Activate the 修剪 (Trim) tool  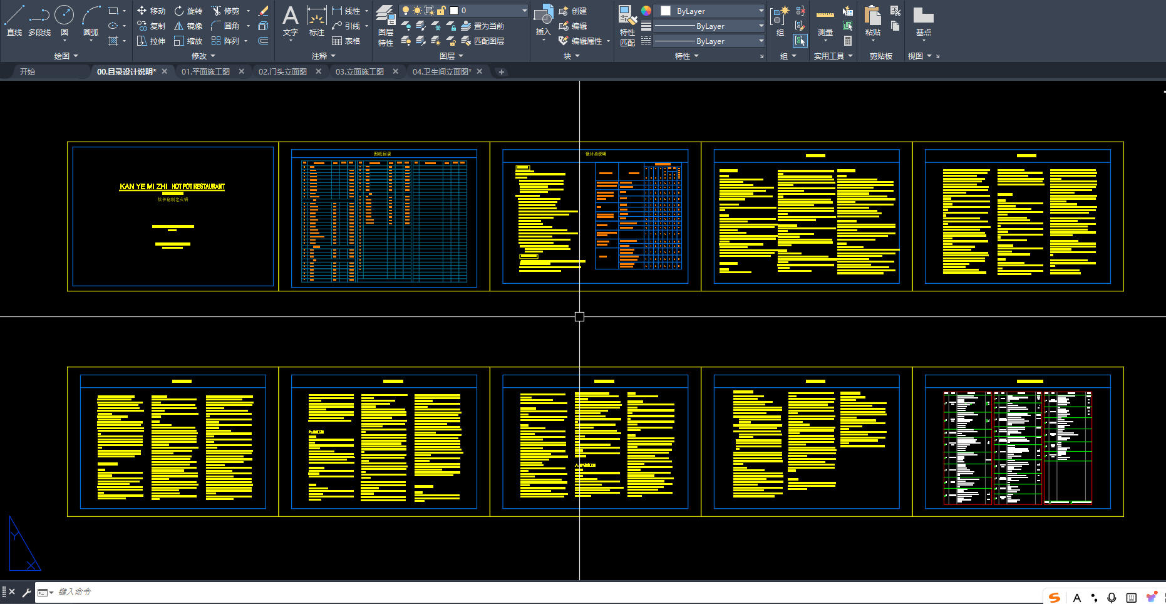tap(225, 11)
